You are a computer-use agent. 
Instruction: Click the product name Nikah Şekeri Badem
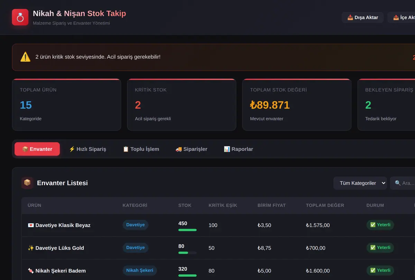click(61, 271)
